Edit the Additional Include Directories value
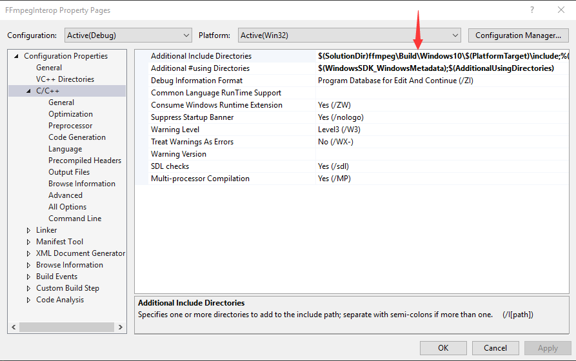 (x=443, y=56)
